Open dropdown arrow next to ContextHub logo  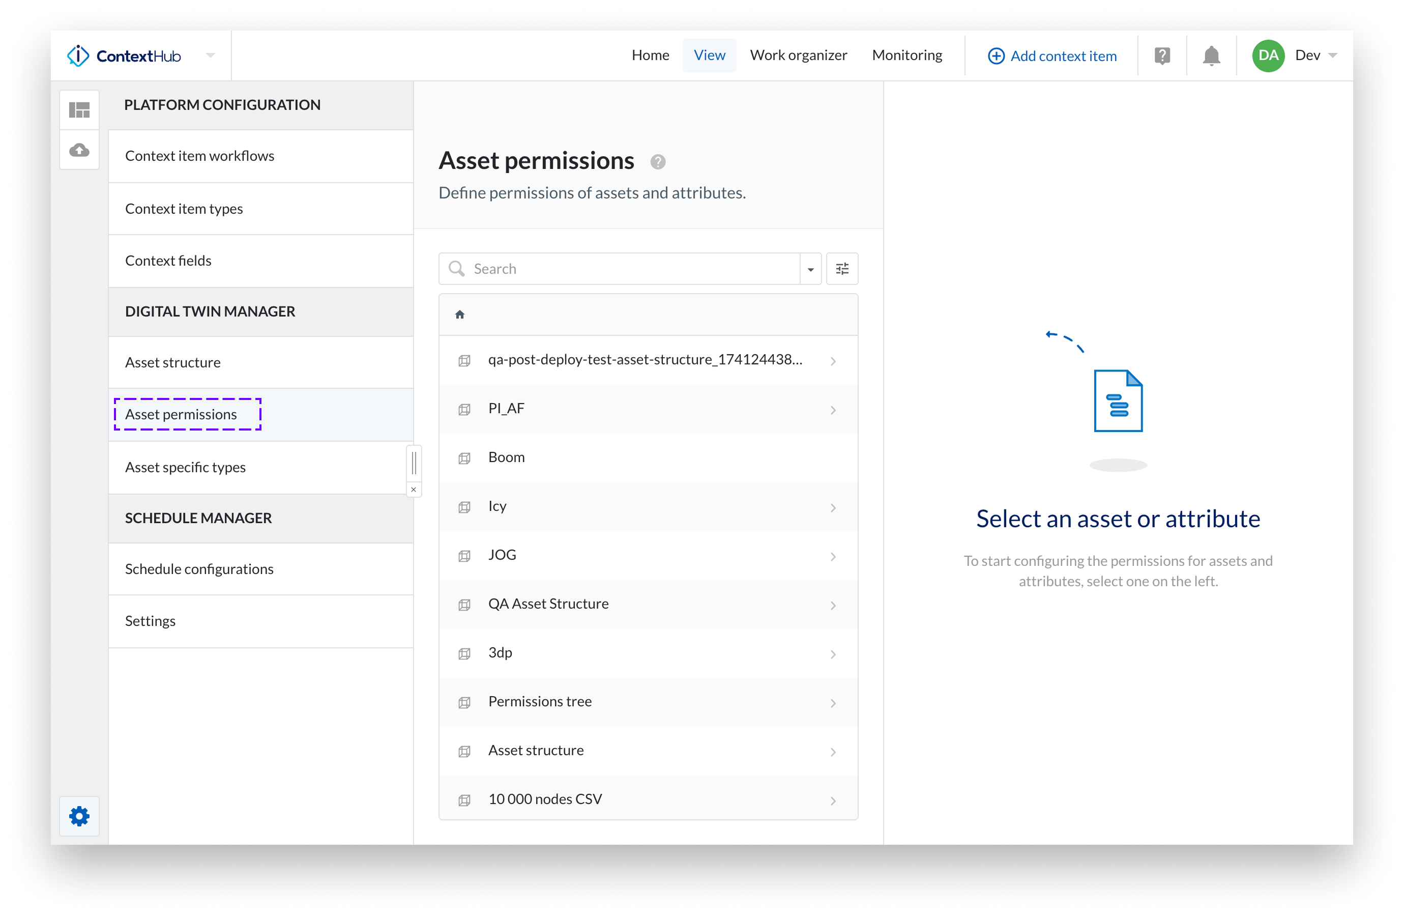point(211,55)
